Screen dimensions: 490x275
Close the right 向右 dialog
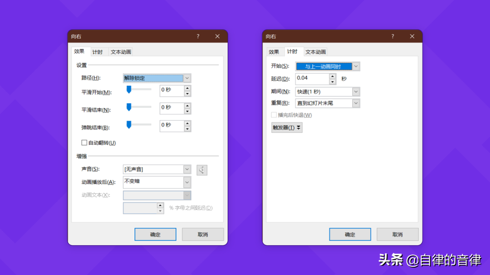pyautogui.click(x=412, y=37)
